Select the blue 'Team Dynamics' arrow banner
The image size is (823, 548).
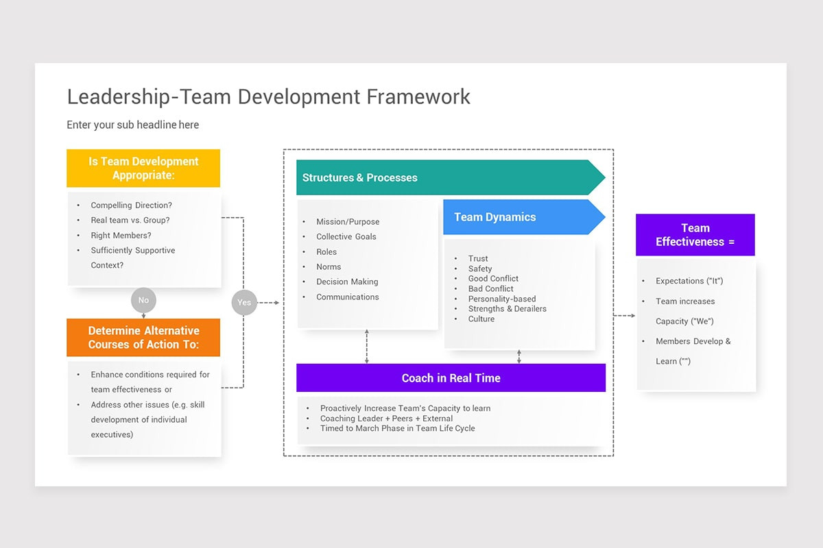[x=518, y=217]
